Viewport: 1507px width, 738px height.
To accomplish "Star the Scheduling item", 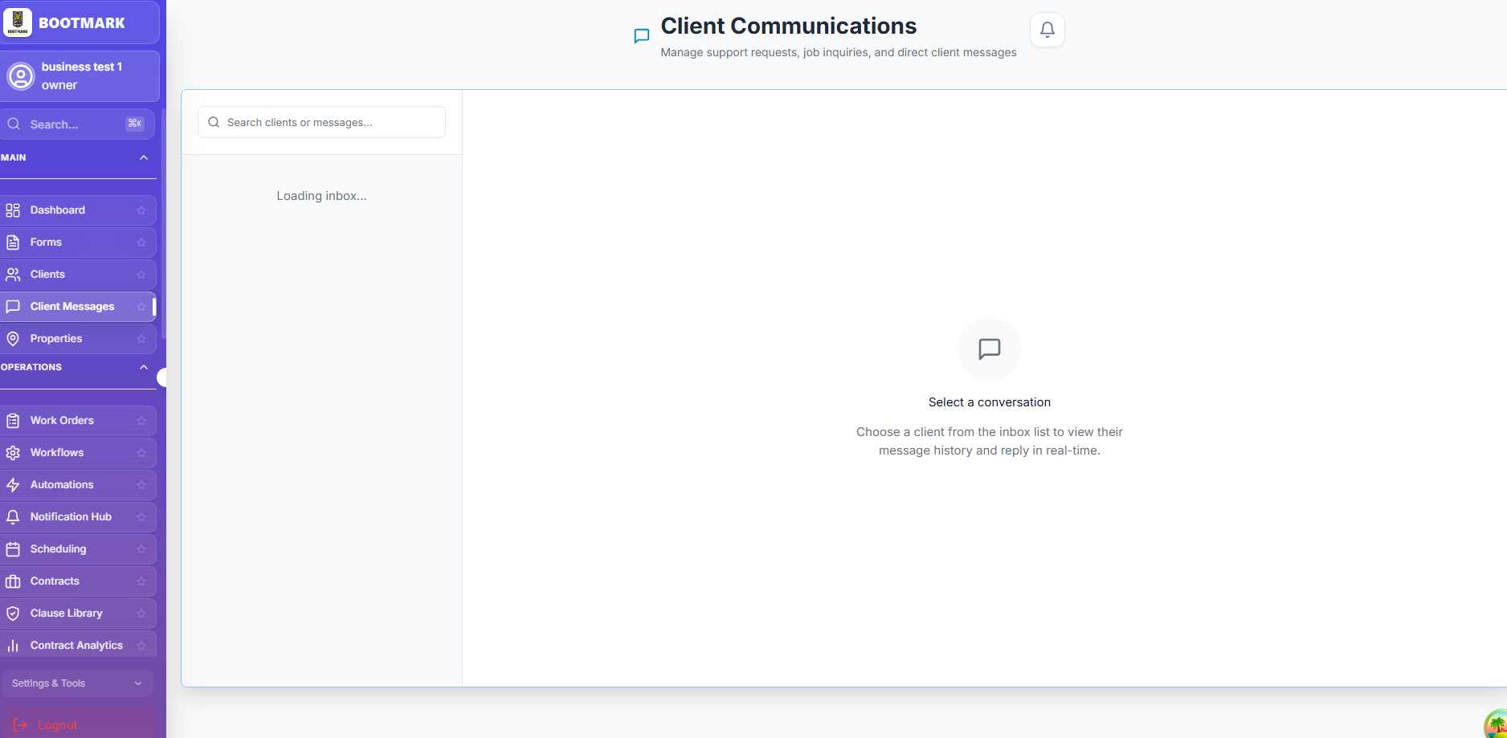I will click(141, 549).
